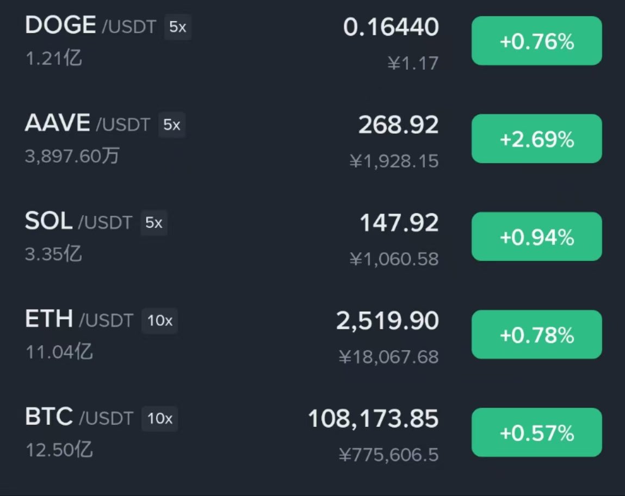
Task: Open the DOGE/USDT trading pair
Action: pos(312,41)
